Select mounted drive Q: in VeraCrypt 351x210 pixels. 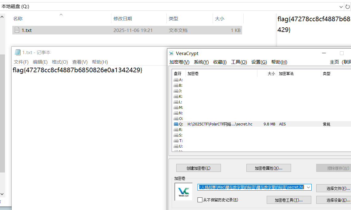tap(178, 124)
